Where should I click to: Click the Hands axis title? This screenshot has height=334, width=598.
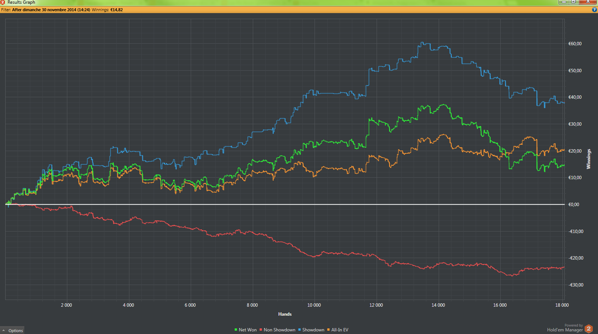285,314
